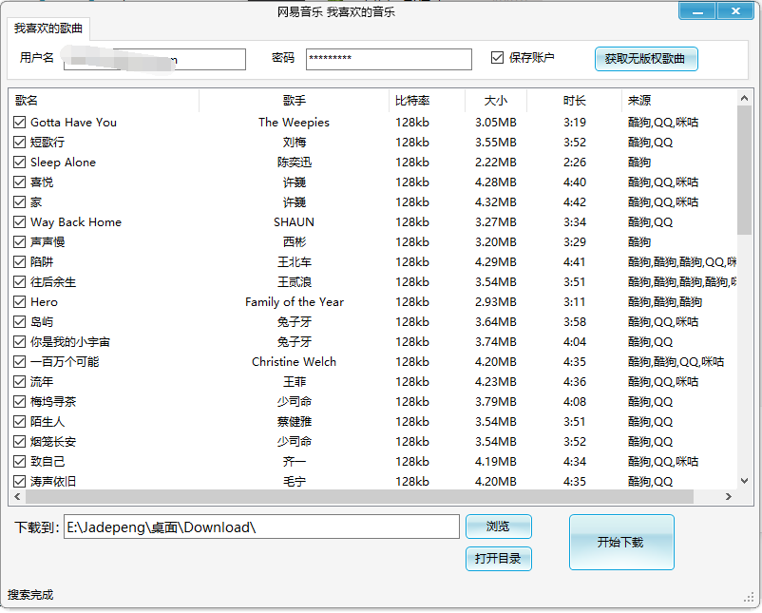Focus the 密码 password field
The image size is (762, 613).
pos(389,59)
